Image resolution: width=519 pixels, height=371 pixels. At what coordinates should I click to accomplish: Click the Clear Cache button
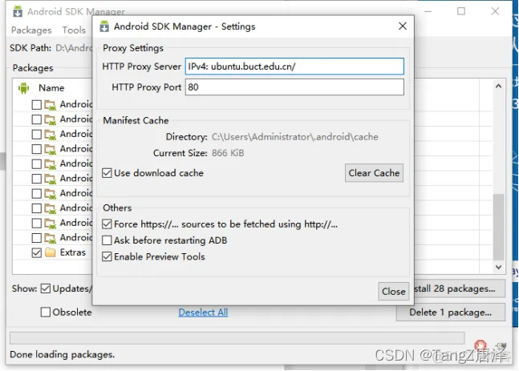(x=374, y=173)
